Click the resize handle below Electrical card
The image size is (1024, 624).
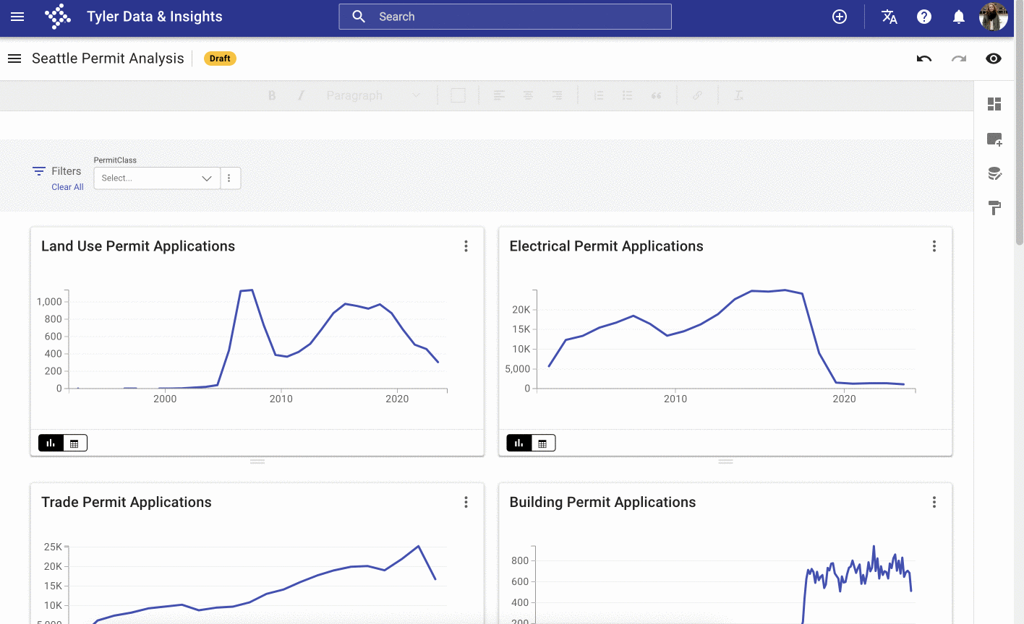click(726, 461)
